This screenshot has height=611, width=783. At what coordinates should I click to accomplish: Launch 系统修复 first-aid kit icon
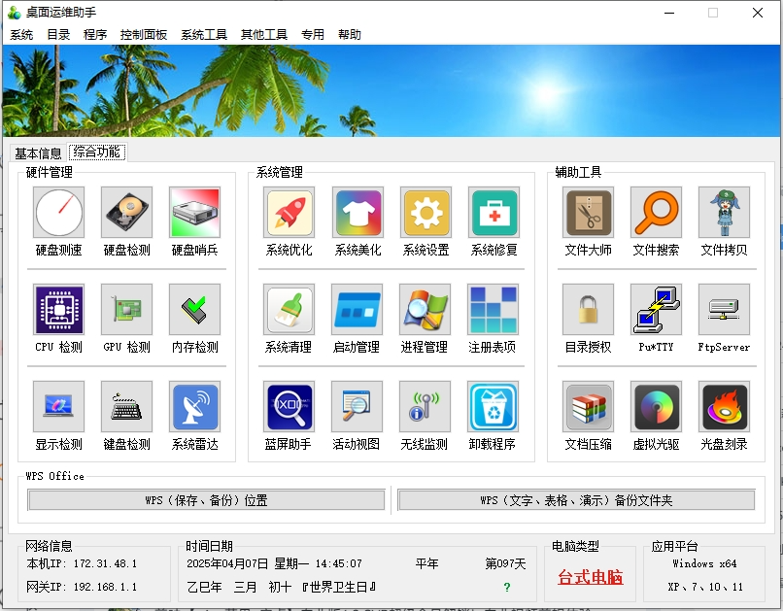[494, 212]
